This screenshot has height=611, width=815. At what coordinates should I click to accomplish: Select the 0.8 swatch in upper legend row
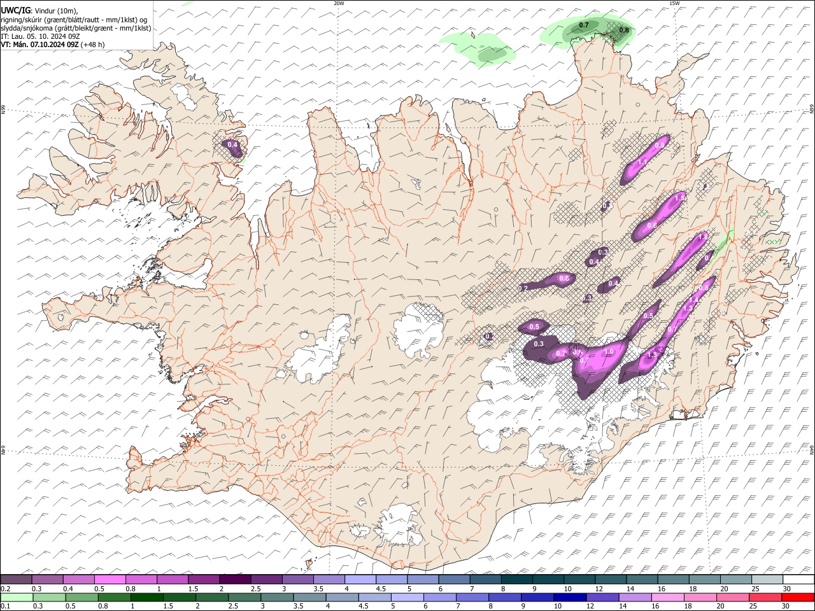coord(141,579)
